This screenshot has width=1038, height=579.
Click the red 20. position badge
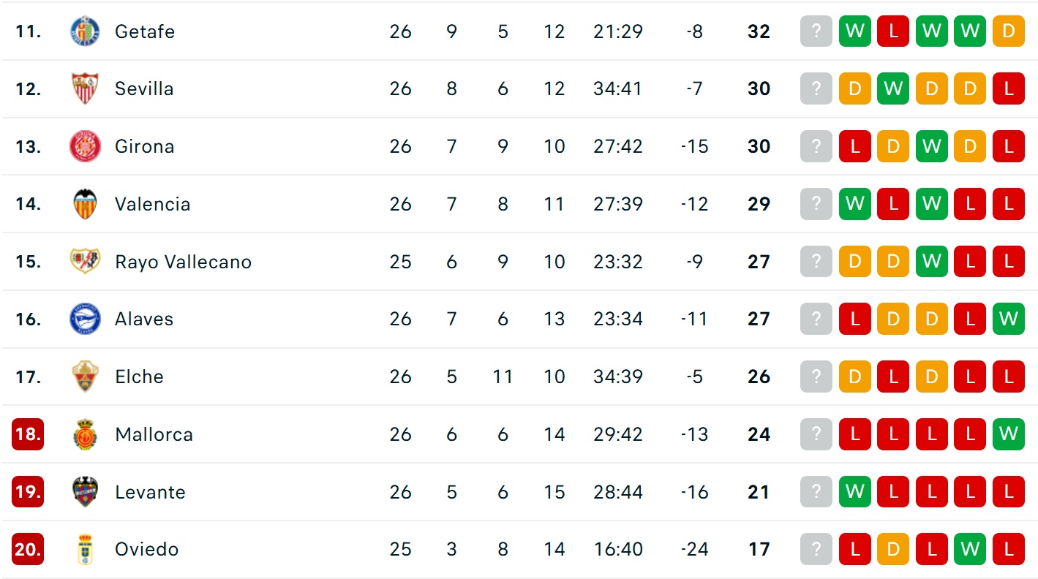(x=28, y=549)
